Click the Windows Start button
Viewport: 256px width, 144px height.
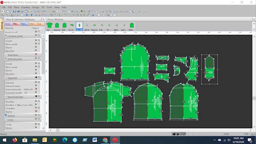click(x=5, y=140)
